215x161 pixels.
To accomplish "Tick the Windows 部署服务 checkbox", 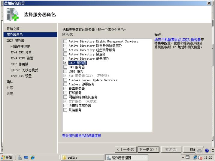I will (65, 84).
